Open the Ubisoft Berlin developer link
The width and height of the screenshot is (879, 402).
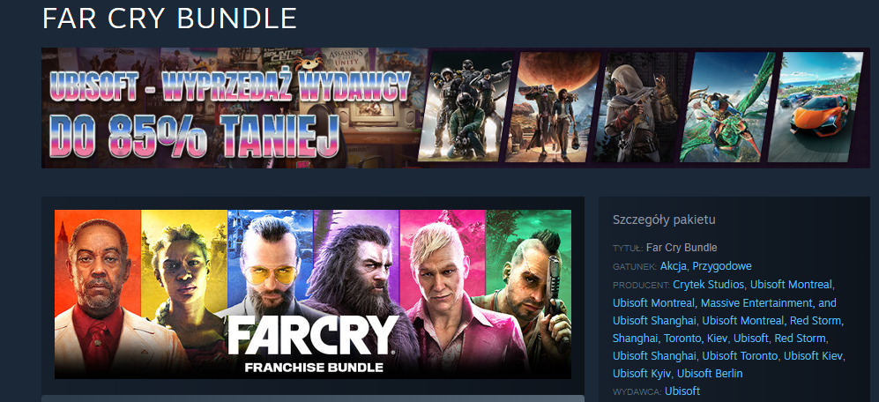click(710, 374)
